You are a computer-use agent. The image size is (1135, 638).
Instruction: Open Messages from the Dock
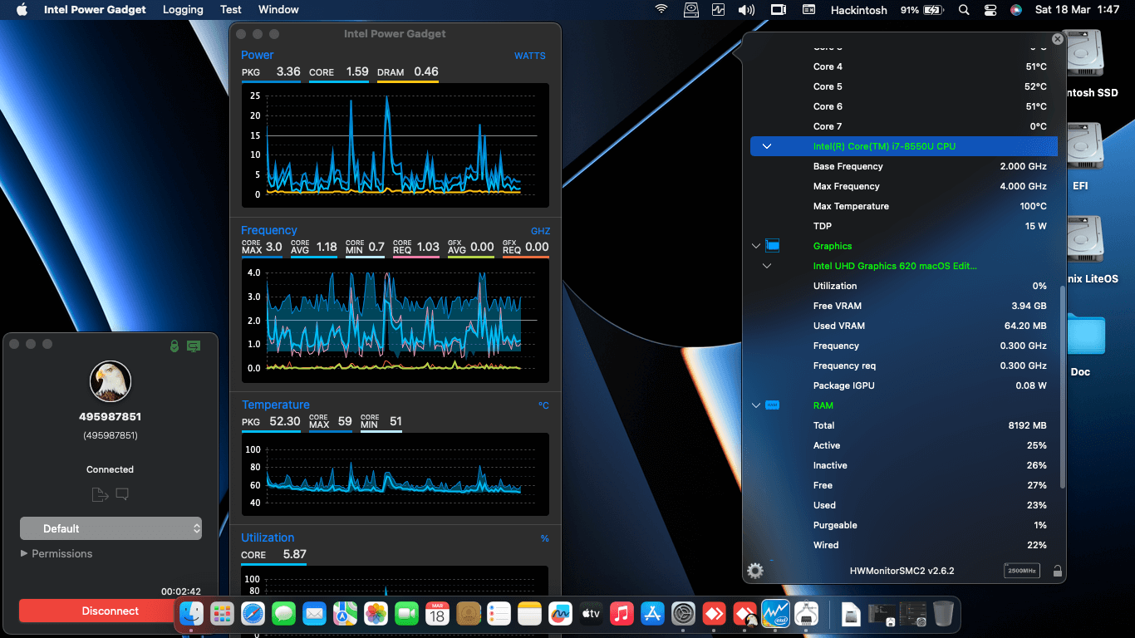tap(283, 614)
